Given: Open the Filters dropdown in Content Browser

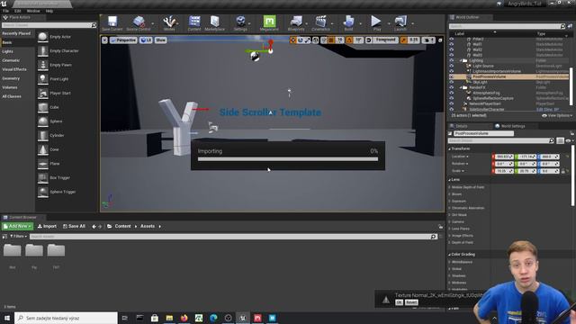Looking at the screenshot, I should (x=18, y=236).
